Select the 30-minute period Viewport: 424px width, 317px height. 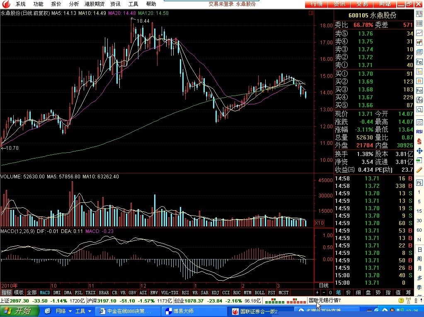[419, 220]
